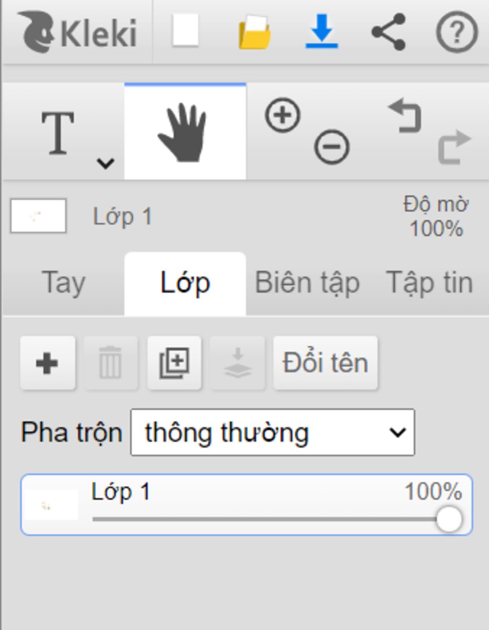Click the Lớp 1 opacity slider handle
The image size is (489, 630).
click(x=449, y=519)
